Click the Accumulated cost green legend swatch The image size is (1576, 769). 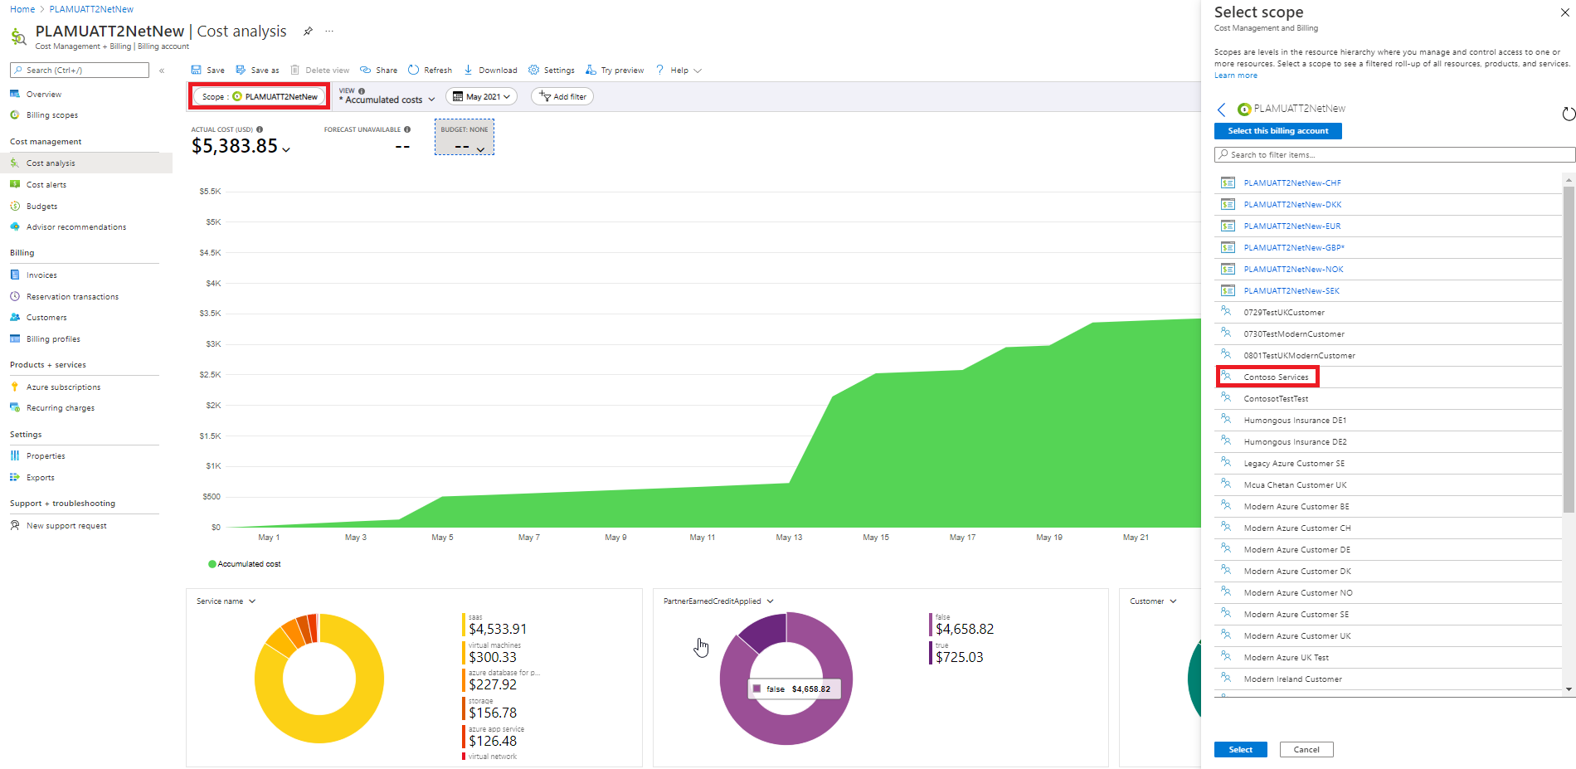(x=212, y=564)
